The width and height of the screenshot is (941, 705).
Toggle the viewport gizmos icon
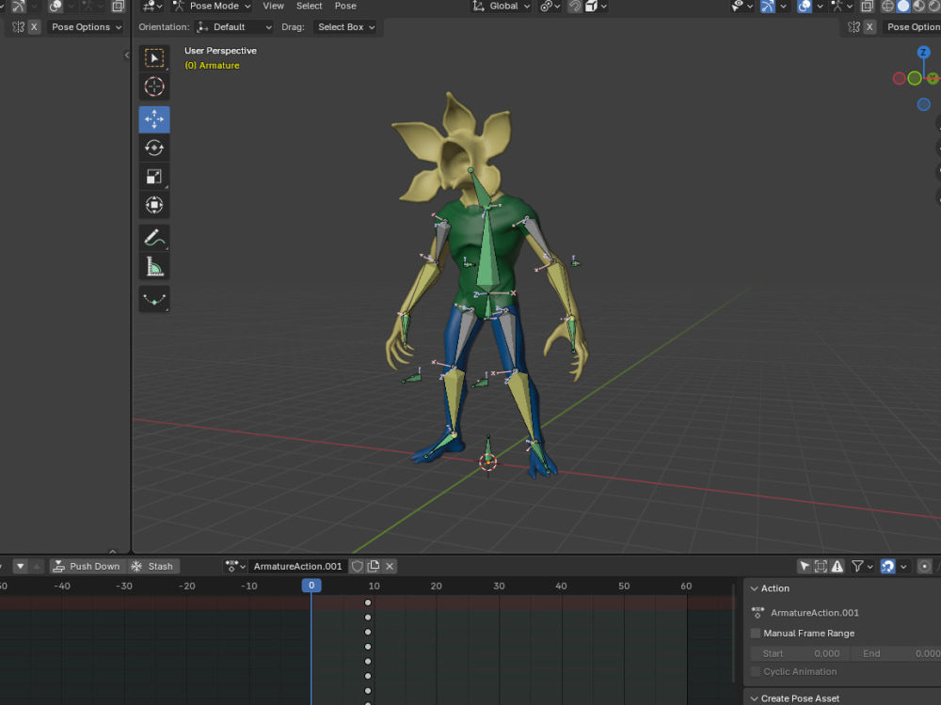[x=768, y=6]
